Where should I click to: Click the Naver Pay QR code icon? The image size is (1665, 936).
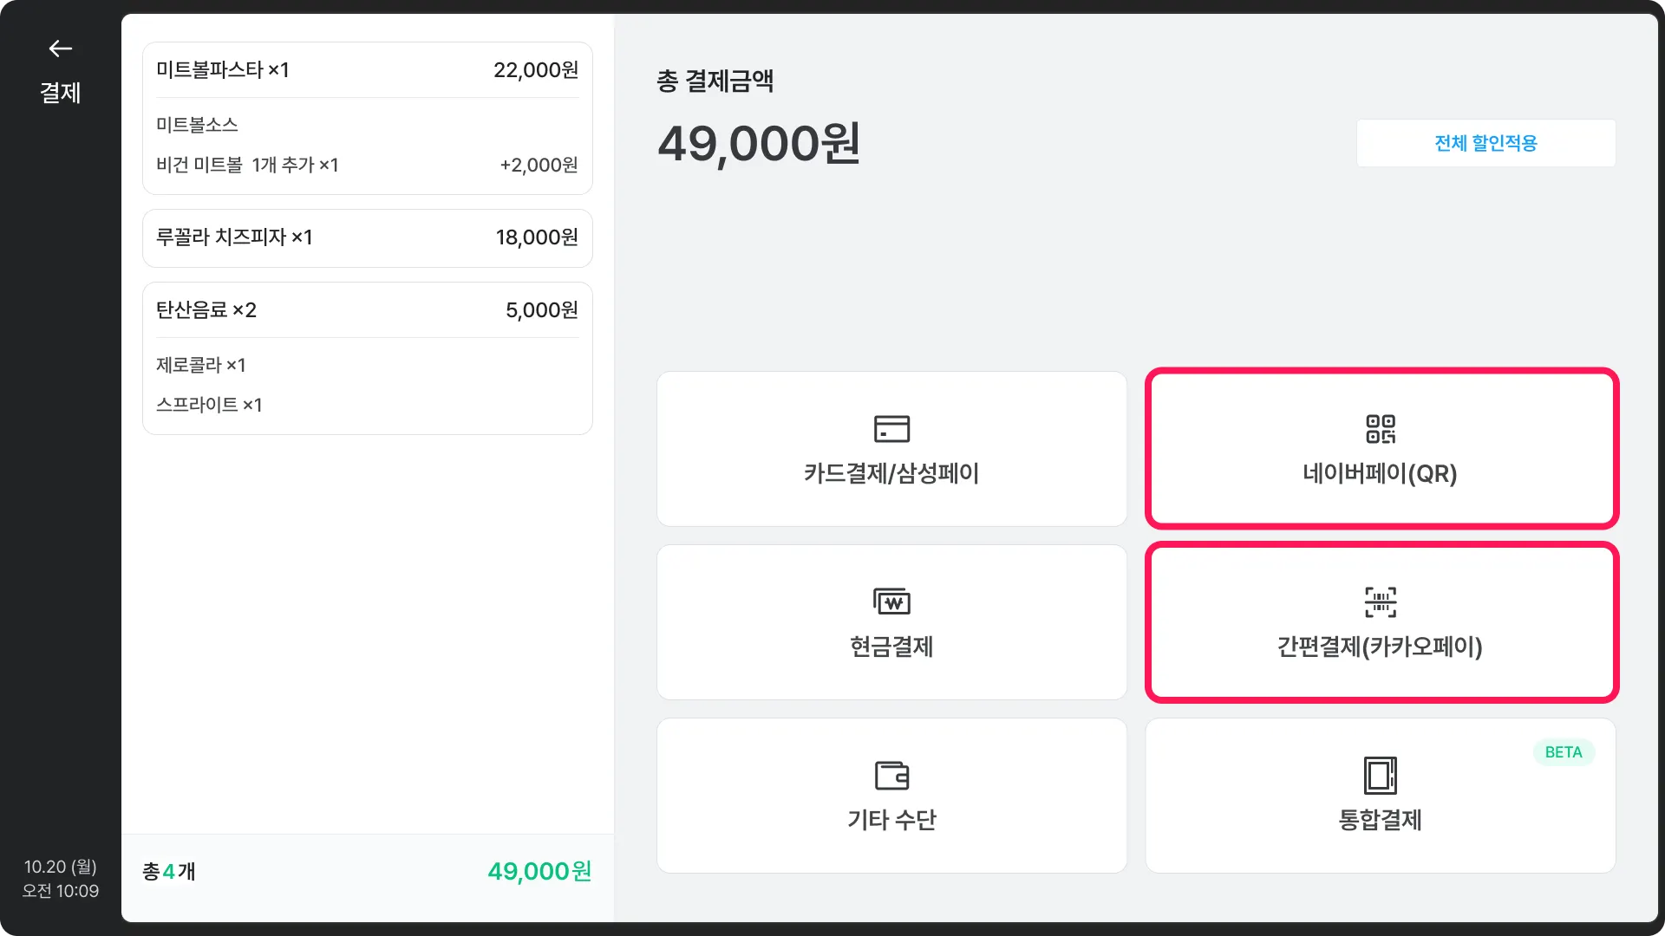coord(1380,428)
